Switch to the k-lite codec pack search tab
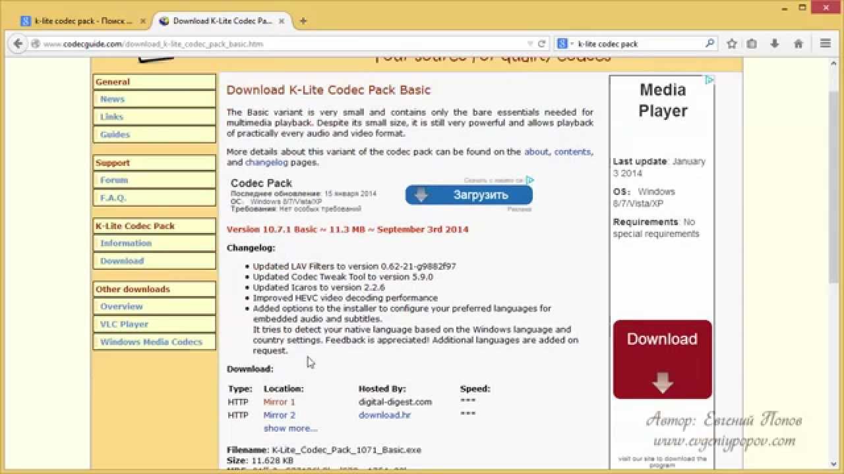The width and height of the screenshot is (844, 474). [x=82, y=21]
